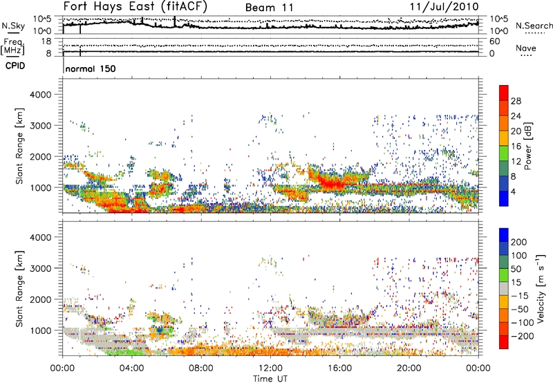Click the "12:00" time tick label
553x383 pixels.
point(270,368)
